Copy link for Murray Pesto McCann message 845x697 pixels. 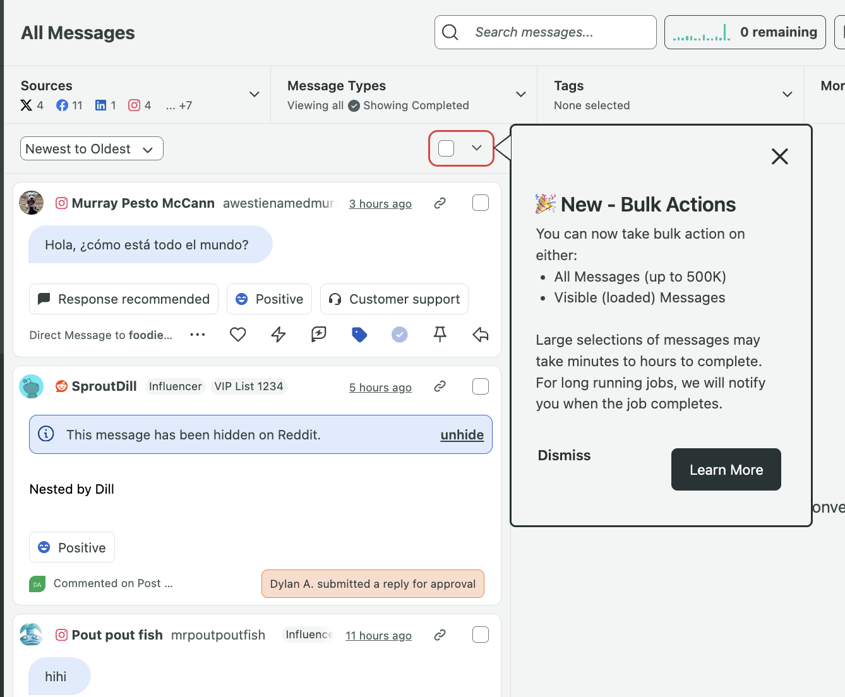click(440, 203)
